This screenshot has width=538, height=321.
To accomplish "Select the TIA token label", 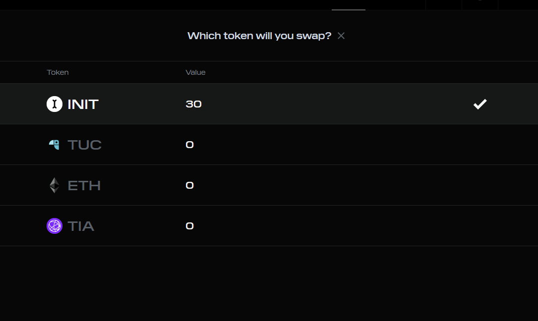I will (81, 226).
